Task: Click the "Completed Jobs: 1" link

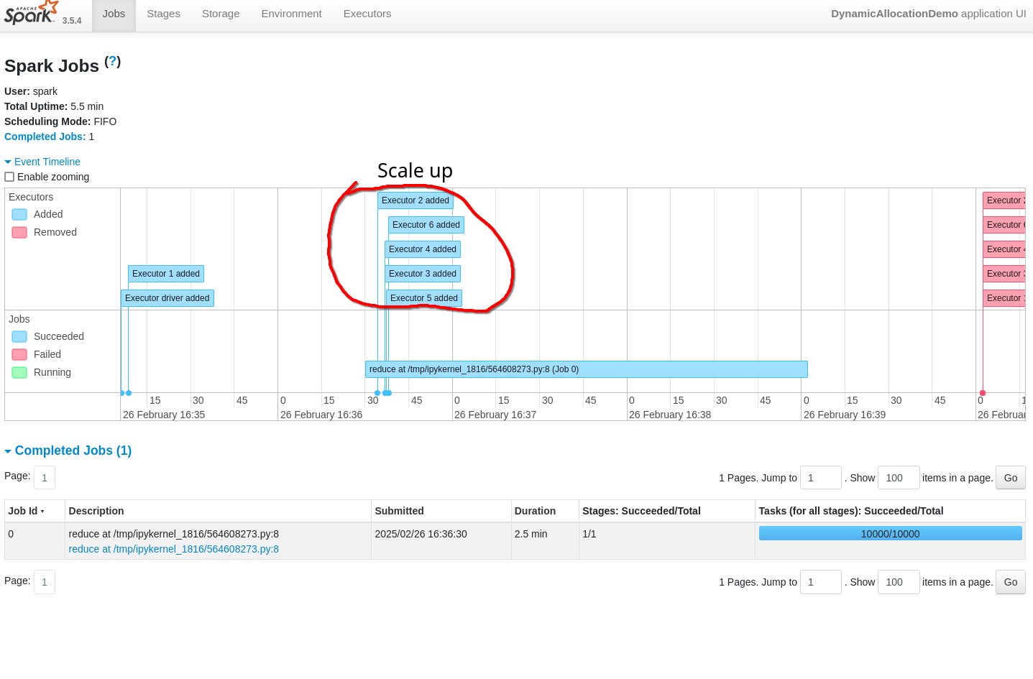Action: click(45, 137)
